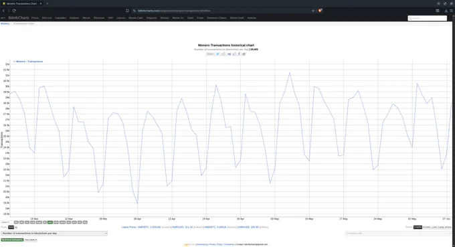The image size is (455, 247).
Task: Open the browser downloads icon
Action: [446, 11]
